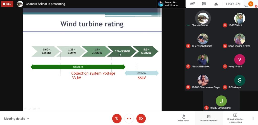Click 18-277 Shivakumar participant avatar
The image size is (258, 125).
pos(203,39)
